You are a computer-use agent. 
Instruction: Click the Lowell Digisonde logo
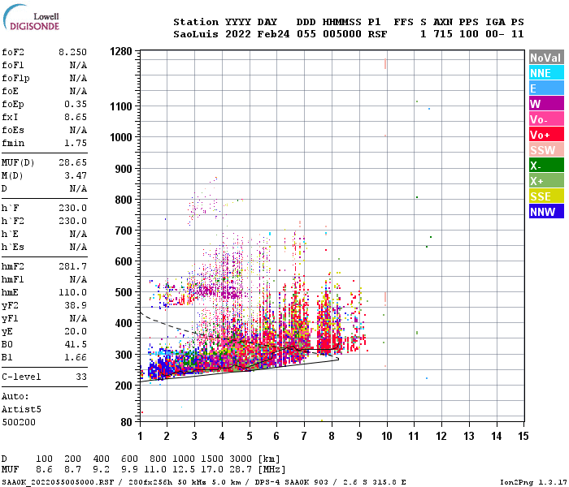pyautogui.click(x=31, y=17)
